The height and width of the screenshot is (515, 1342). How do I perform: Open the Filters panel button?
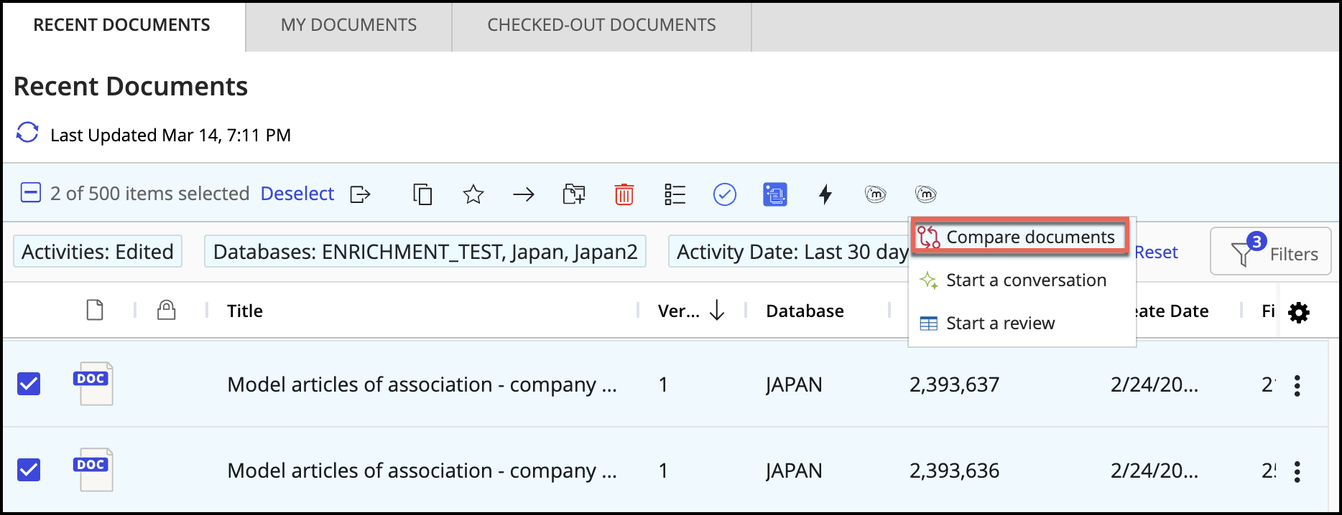[x=1270, y=252]
